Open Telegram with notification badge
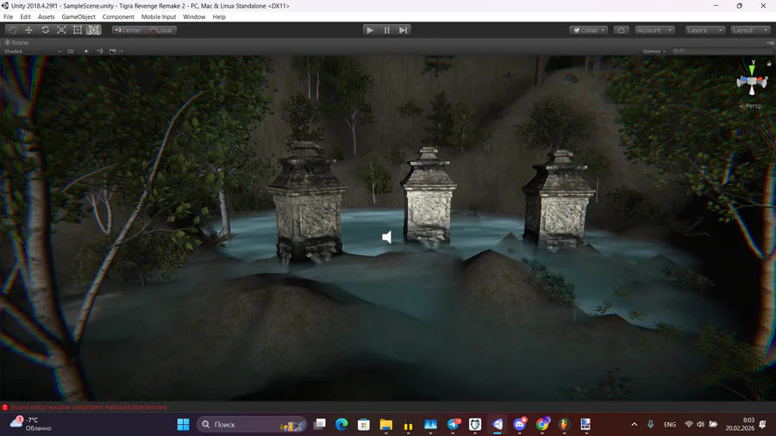 click(x=454, y=425)
